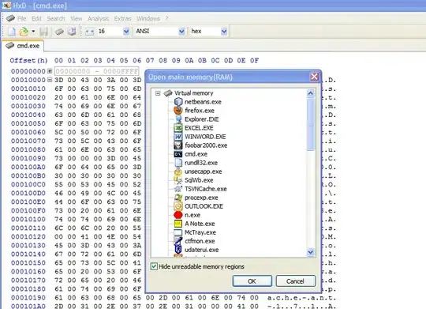Open the hex offset base dropdown
This screenshot has height=309, width=426.
(224, 32)
